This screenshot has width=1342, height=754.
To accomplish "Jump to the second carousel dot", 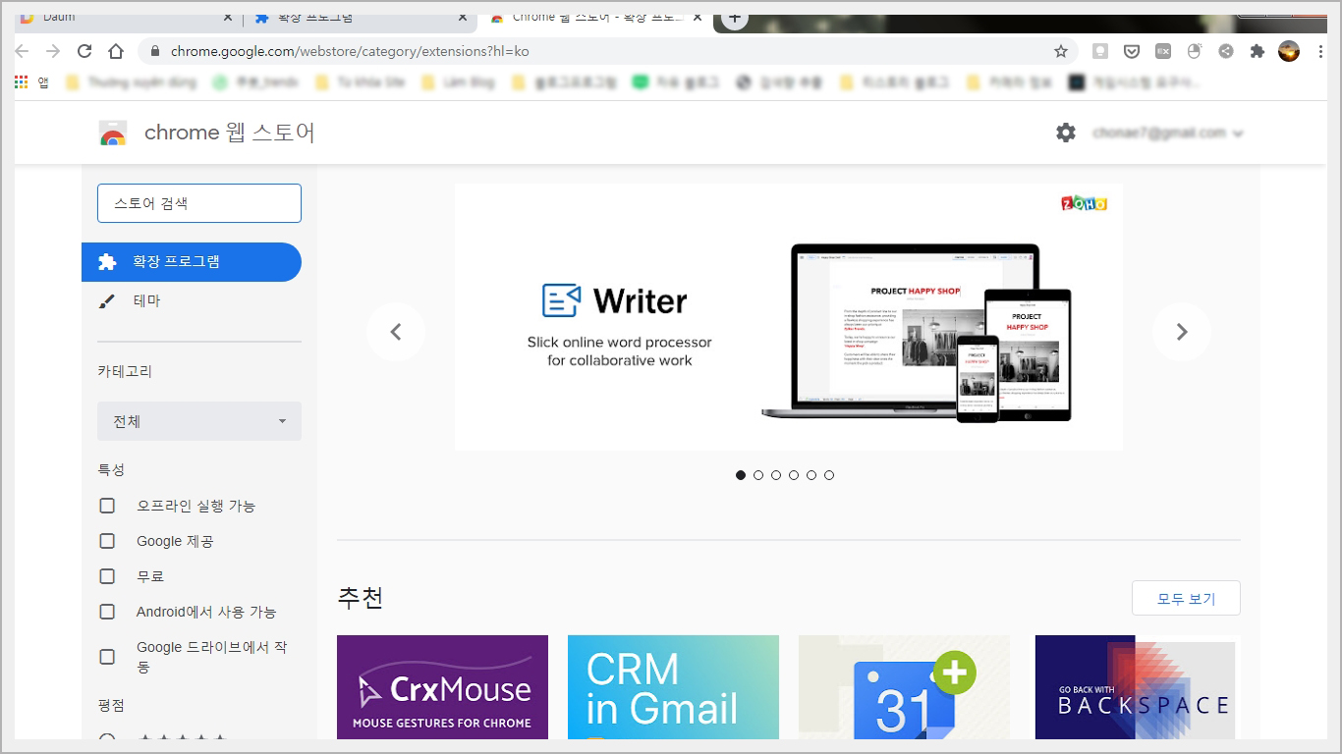I will [758, 475].
